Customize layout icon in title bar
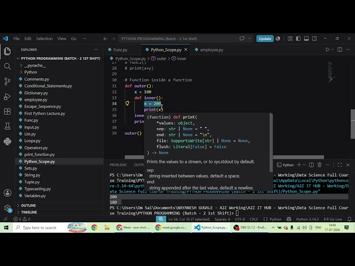 290,39
